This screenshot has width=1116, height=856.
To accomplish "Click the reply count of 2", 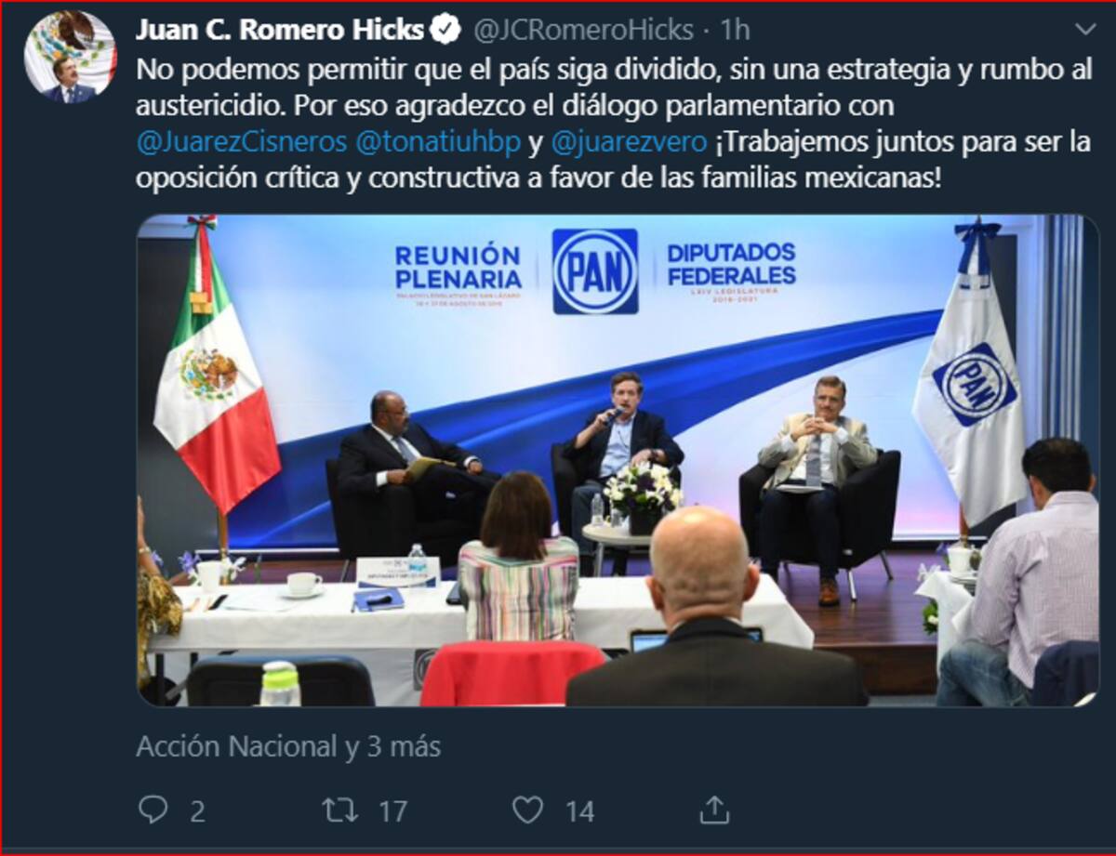I will [197, 811].
